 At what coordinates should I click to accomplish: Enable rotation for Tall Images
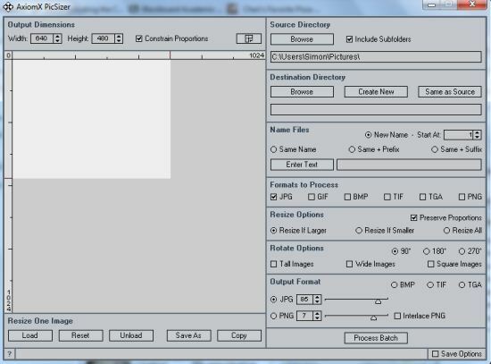coord(274,264)
